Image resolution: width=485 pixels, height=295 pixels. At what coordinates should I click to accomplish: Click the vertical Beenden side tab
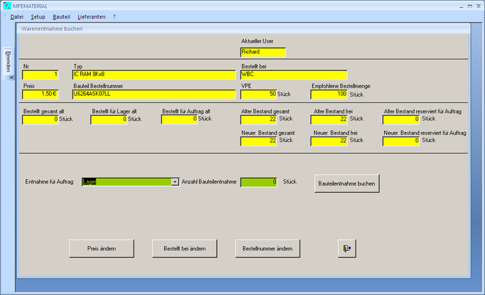click(8, 62)
